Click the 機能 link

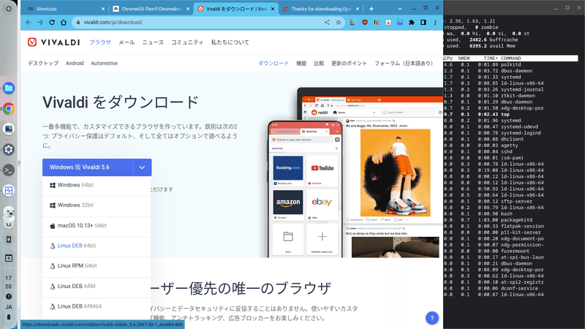pyautogui.click(x=301, y=64)
